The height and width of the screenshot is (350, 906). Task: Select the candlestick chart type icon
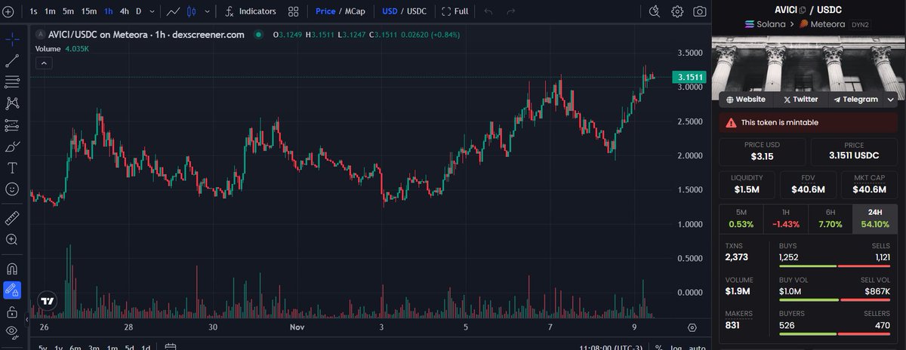[191, 11]
